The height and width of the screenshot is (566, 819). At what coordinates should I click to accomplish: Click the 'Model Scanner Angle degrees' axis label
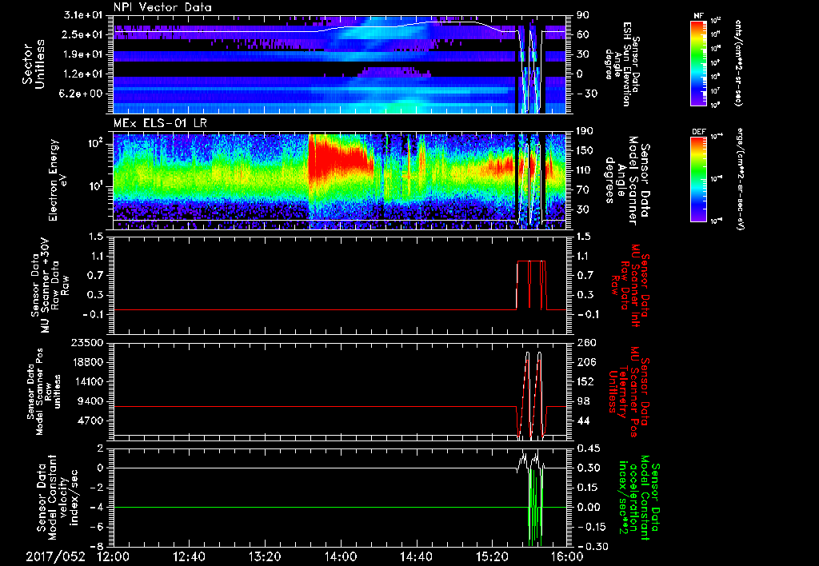(621, 180)
